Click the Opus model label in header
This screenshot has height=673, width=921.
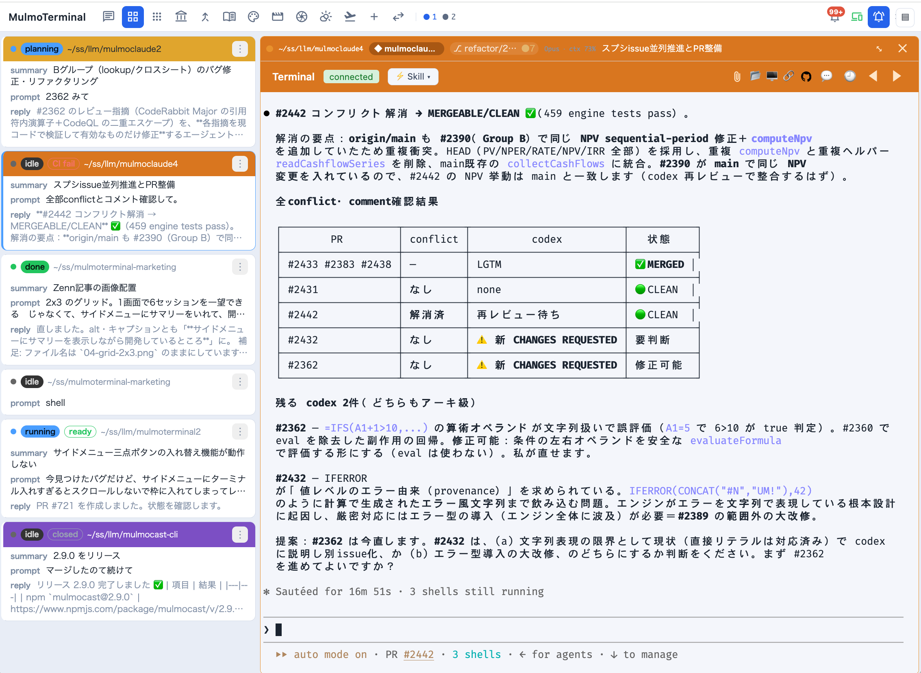[x=552, y=48]
